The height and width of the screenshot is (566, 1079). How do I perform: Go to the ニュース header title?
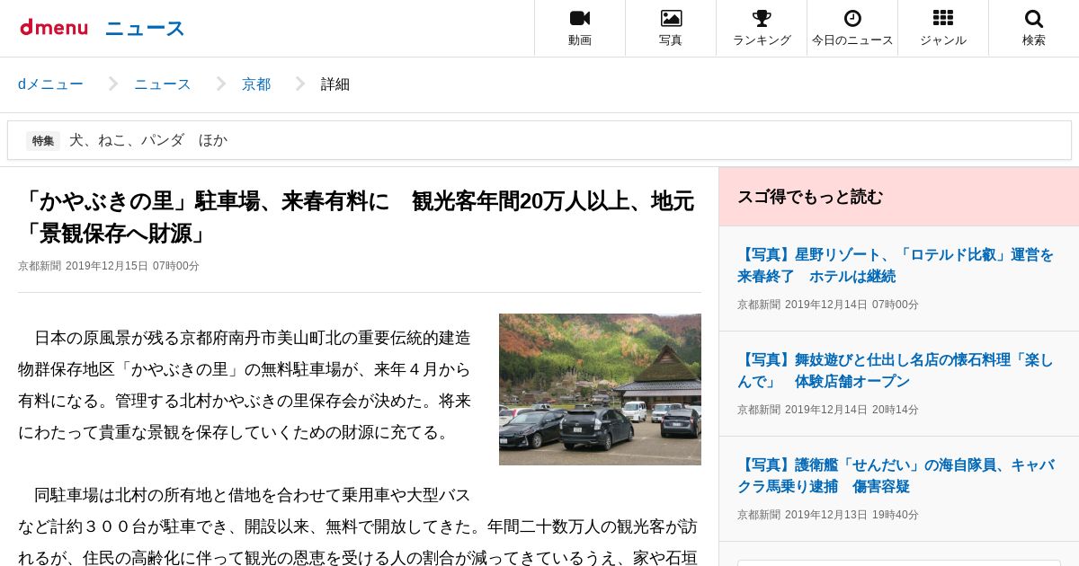click(x=145, y=28)
